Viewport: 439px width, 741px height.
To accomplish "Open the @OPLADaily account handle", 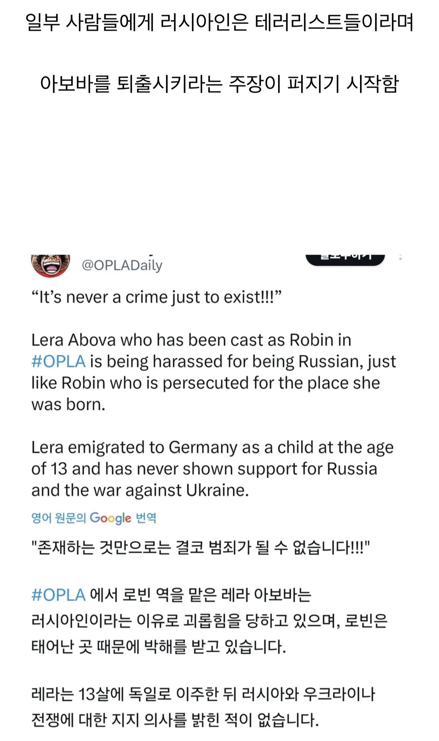I will (122, 265).
